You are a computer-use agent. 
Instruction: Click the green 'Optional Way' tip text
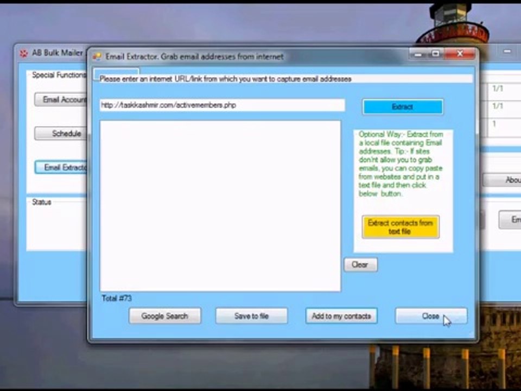pos(401,164)
